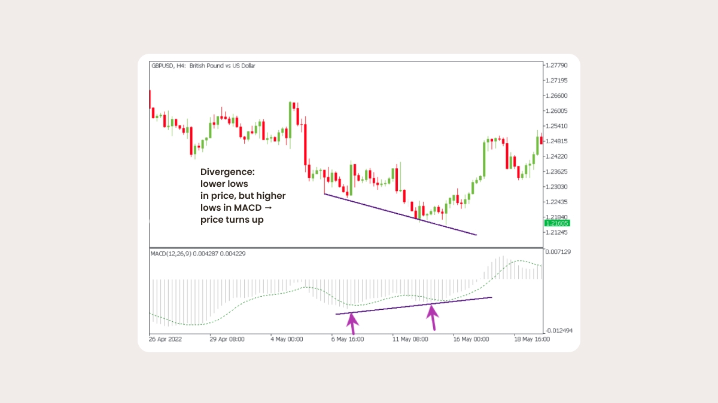Click the green current price tag 1.21605
Viewport: 718px width, 403px height.
tap(556, 223)
